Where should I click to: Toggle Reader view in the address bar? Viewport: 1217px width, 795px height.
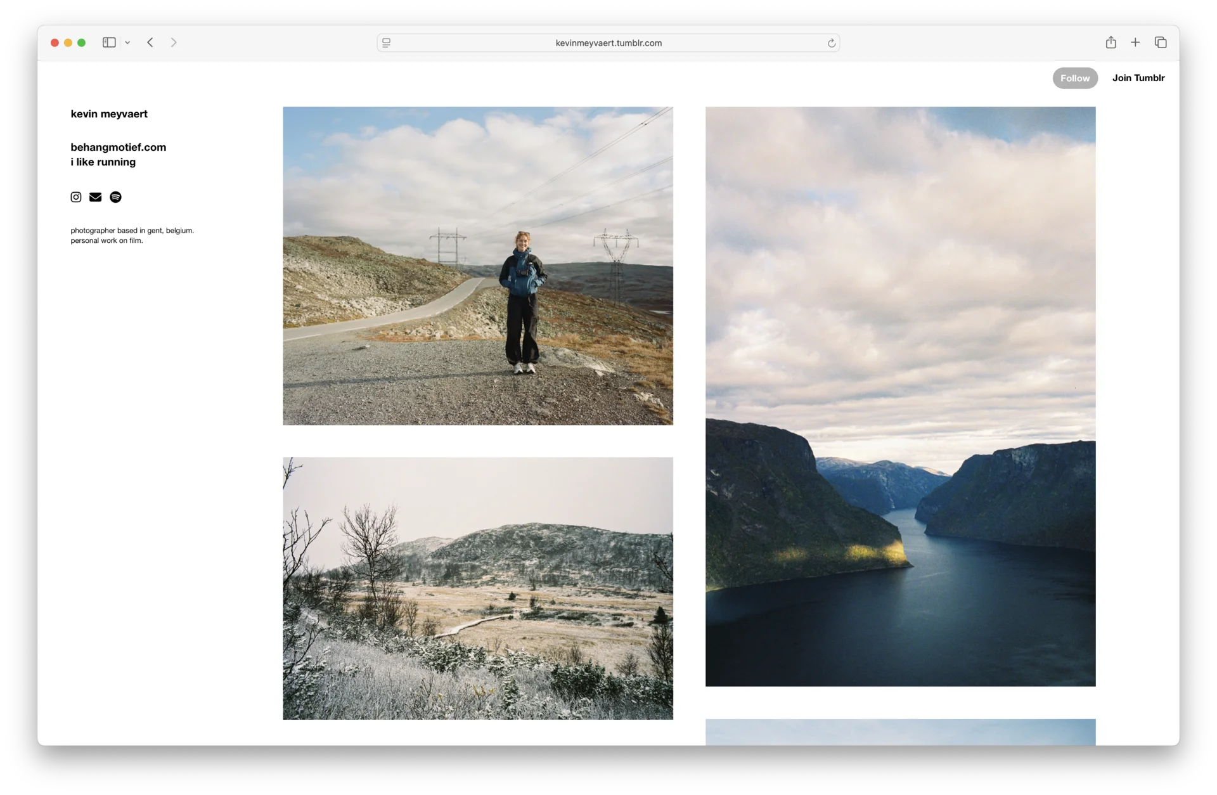(x=386, y=42)
